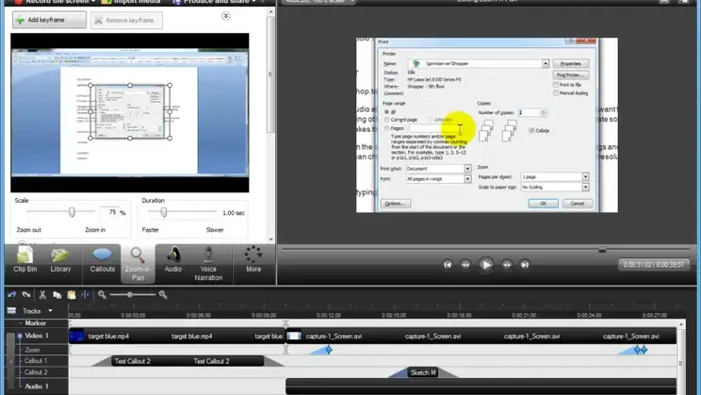Toggle Print to file checkbox in preview
Viewport: 701px width, 395px height.
(556, 85)
